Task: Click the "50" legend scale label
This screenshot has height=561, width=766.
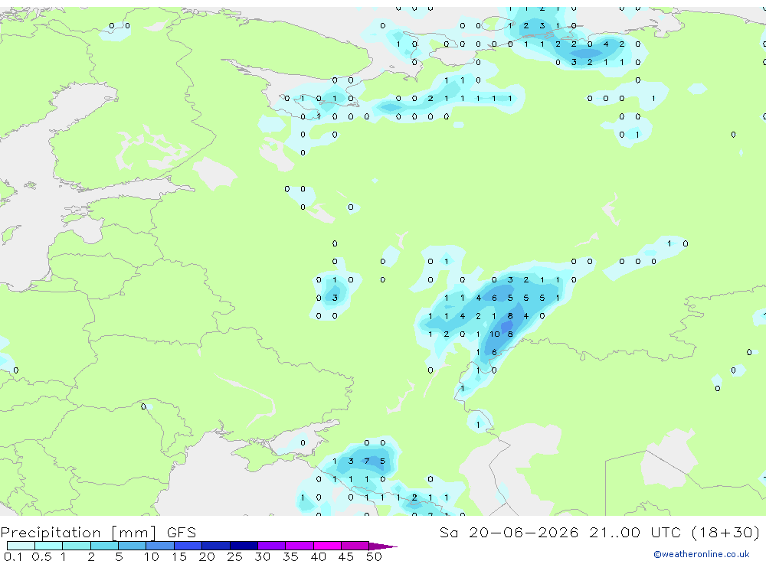Action: click(374, 556)
